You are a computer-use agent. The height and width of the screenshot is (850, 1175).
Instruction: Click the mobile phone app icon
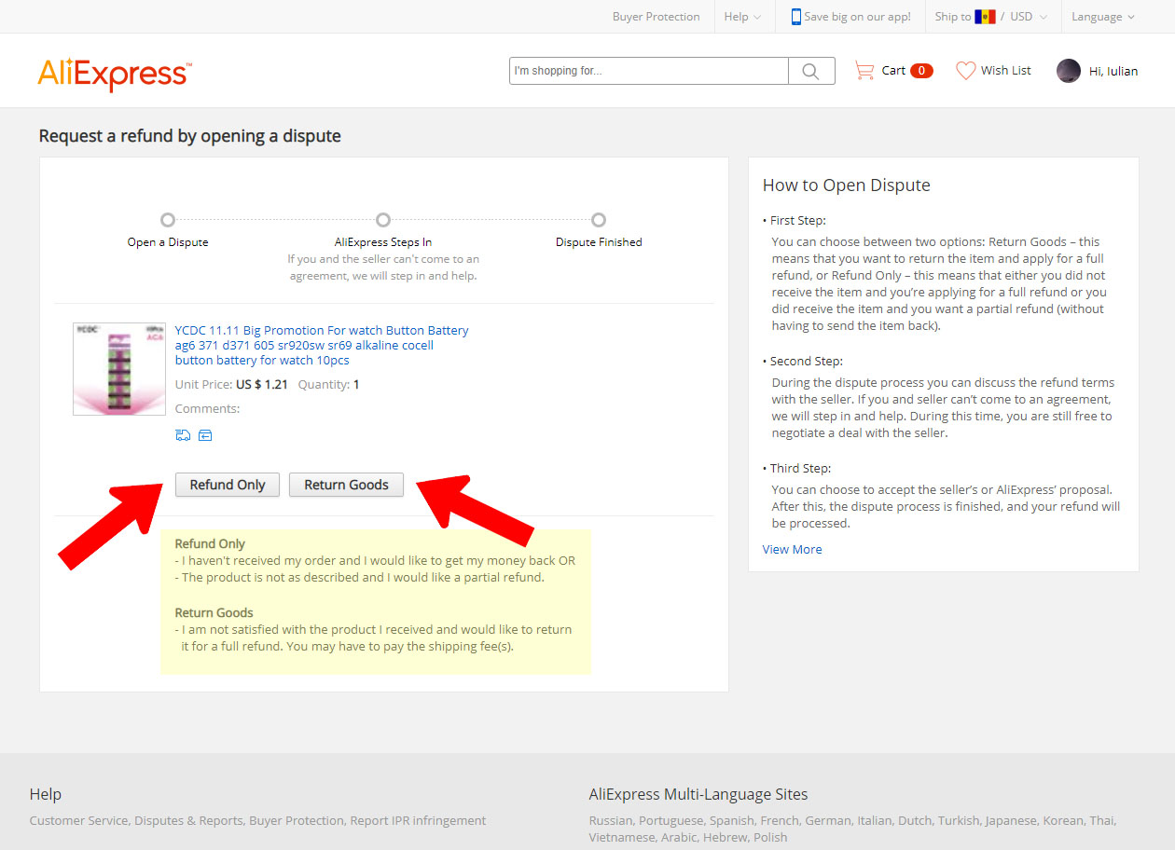(796, 17)
